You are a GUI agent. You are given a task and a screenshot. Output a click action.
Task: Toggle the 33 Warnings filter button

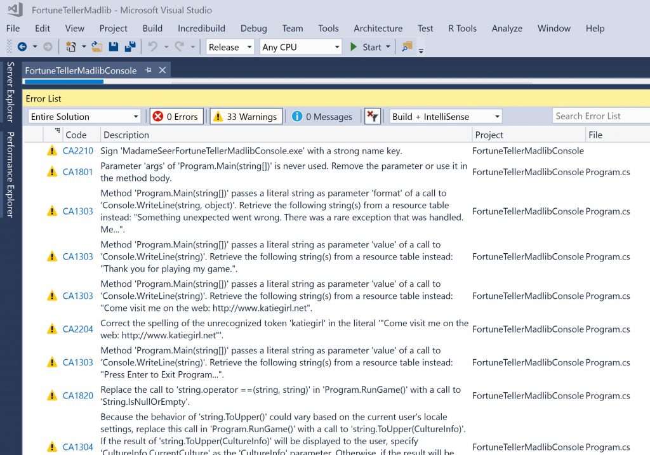(x=246, y=116)
